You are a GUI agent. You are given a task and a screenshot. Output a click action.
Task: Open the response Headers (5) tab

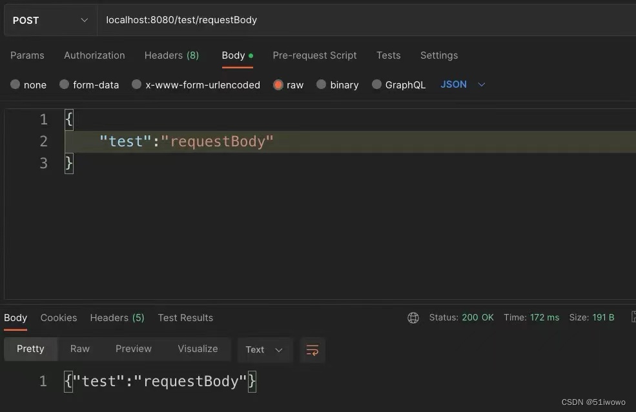click(x=118, y=318)
